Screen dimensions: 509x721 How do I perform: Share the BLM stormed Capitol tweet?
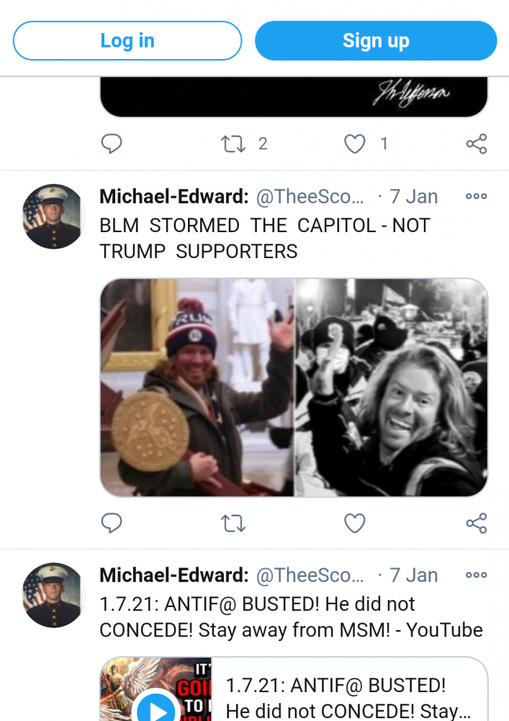(x=477, y=523)
